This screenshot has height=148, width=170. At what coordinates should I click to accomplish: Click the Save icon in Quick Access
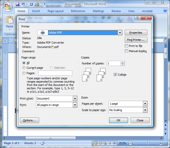click(x=17, y=4)
